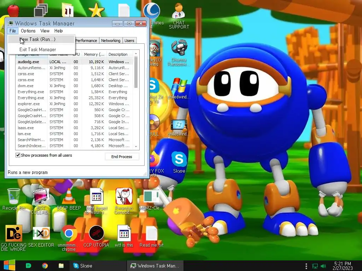The height and width of the screenshot is (271, 362).
Task: Select Everything.exe using 25,352 K
Action: tap(75, 98)
